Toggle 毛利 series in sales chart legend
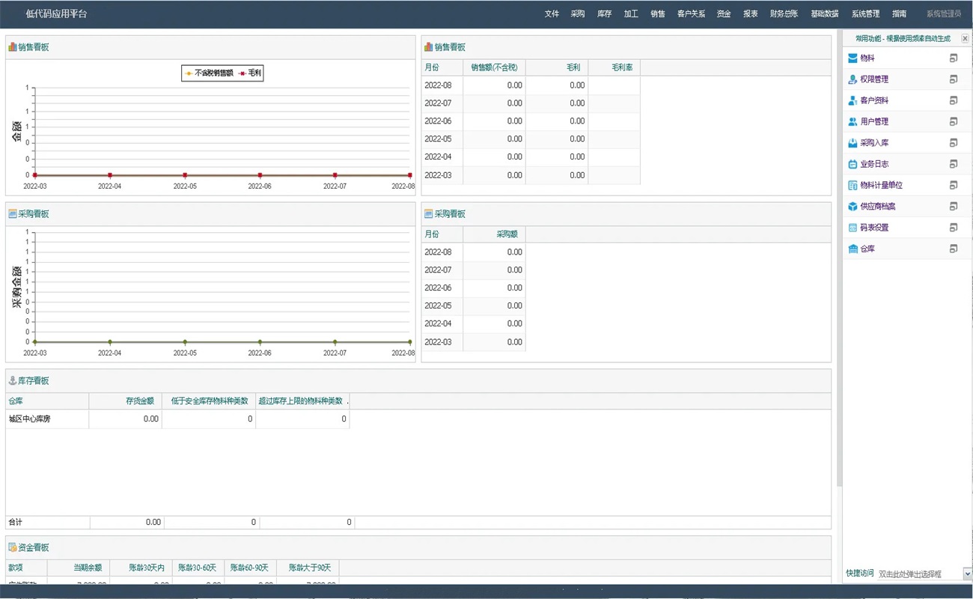The height and width of the screenshot is (599, 973). click(x=251, y=73)
